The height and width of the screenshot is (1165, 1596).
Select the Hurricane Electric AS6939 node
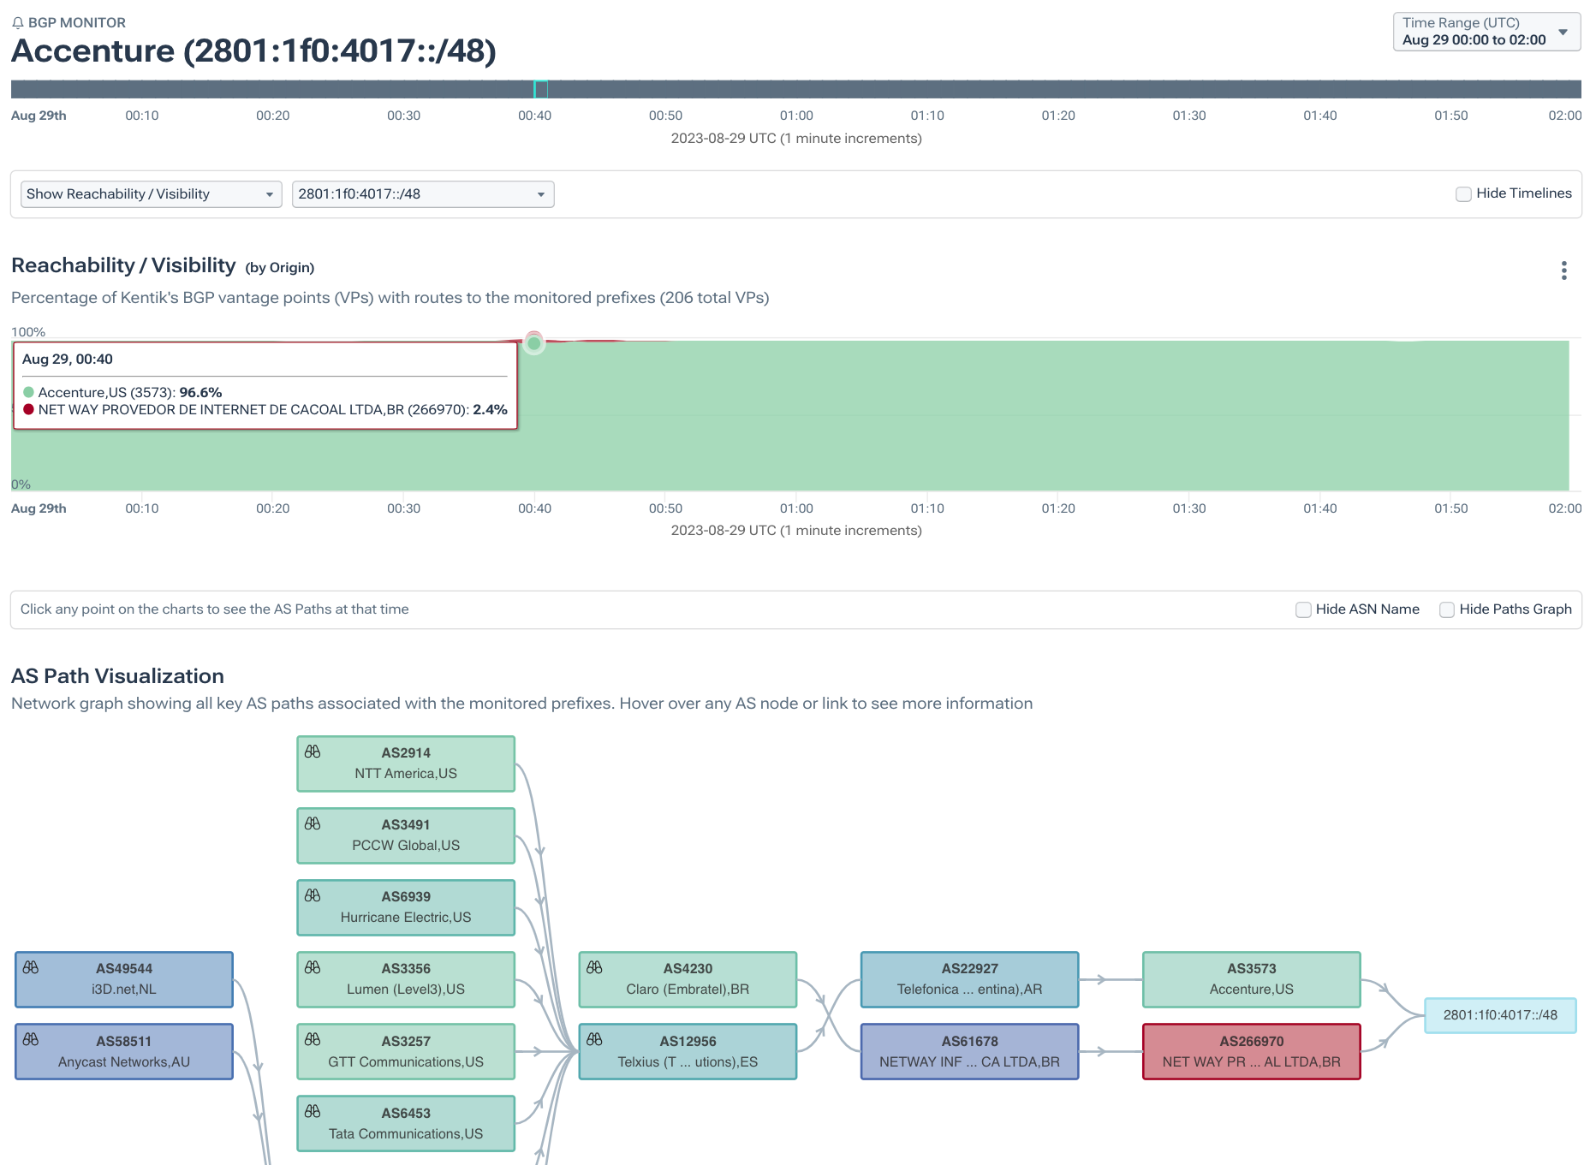click(x=406, y=907)
